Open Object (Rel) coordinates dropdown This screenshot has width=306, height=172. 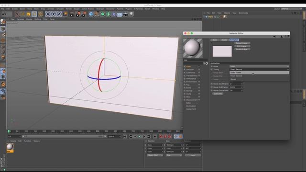point(155,155)
